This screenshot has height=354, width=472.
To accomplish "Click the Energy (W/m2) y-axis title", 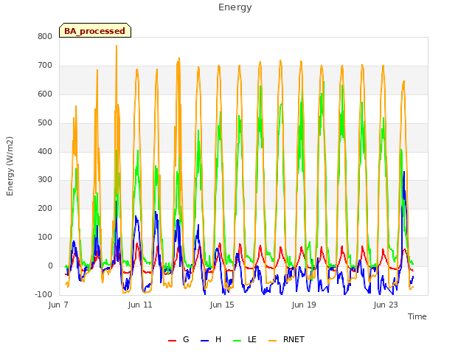I will click(10, 166).
